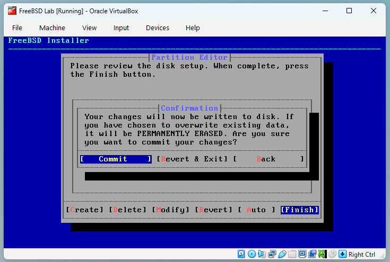The height and width of the screenshot is (262, 390).
Task: Click the recording status icon
Action: click(x=312, y=254)
